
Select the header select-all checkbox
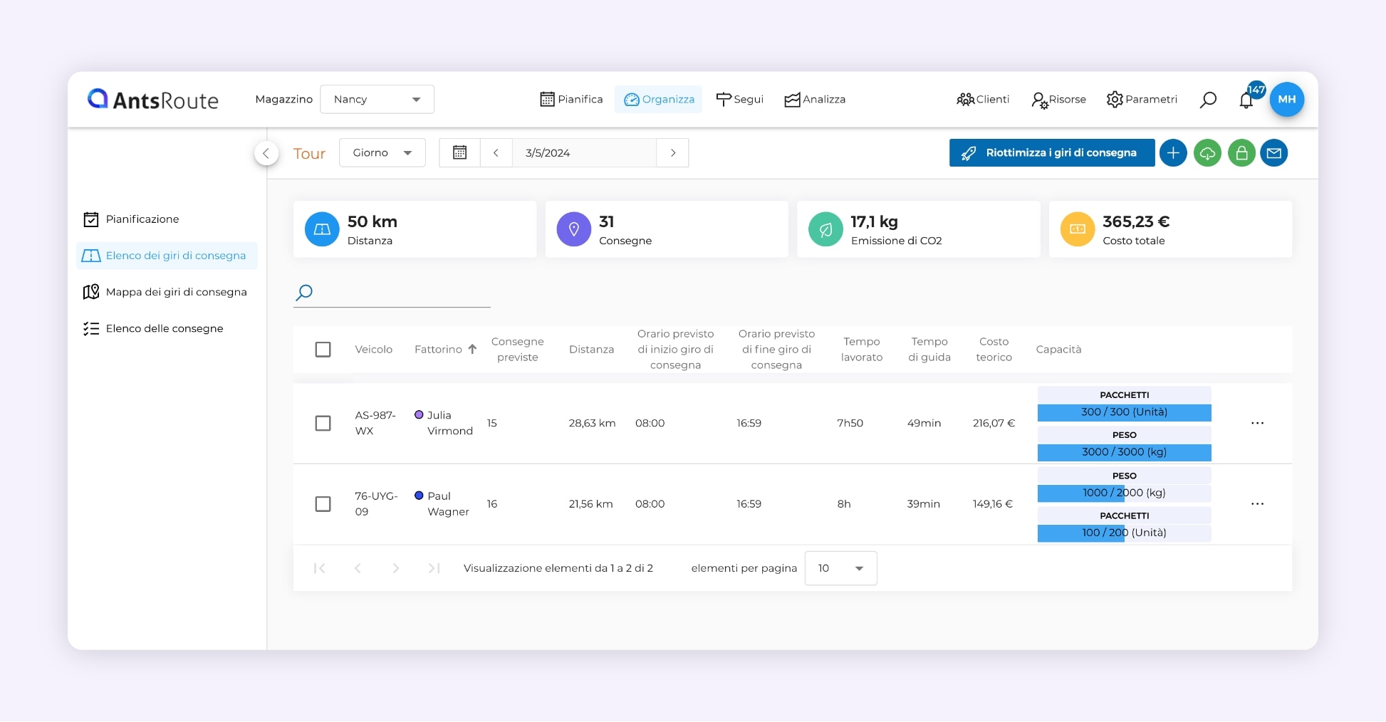coord(323,349)
